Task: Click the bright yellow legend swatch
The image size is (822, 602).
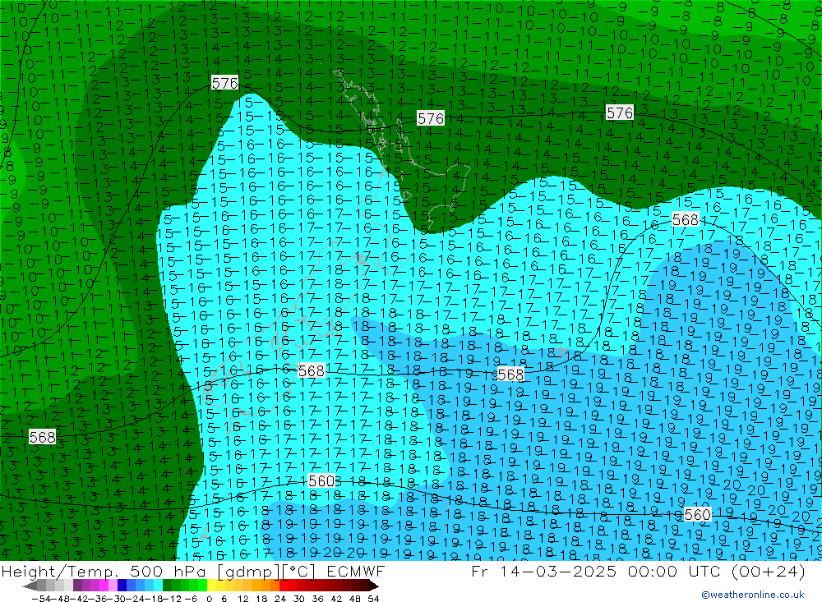Action: [x=211, y=586]
